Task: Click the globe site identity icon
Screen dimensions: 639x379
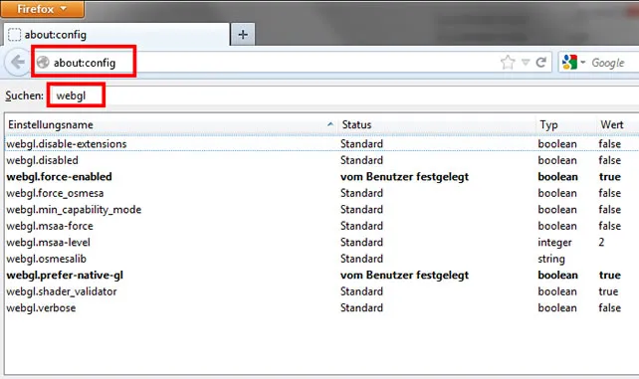Action: pos(43,63)
